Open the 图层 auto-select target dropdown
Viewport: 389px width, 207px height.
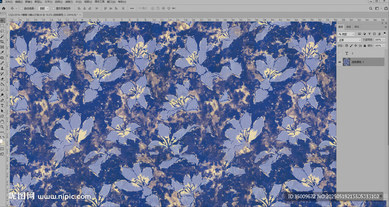click(44, 8)
